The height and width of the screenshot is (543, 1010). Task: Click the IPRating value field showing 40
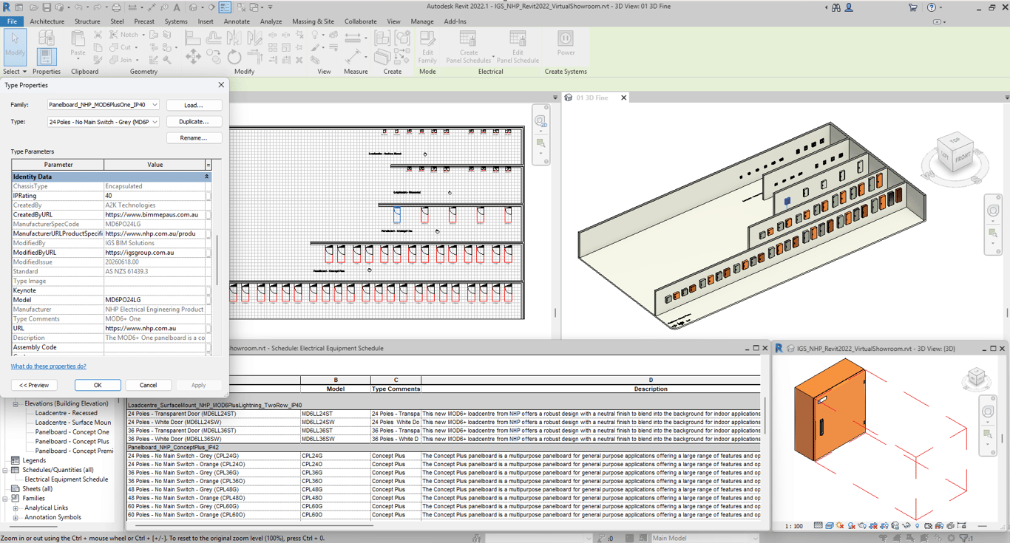155,196
